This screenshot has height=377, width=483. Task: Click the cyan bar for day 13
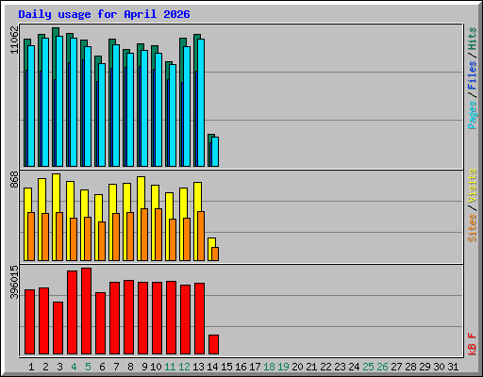[x=201, y=103]
